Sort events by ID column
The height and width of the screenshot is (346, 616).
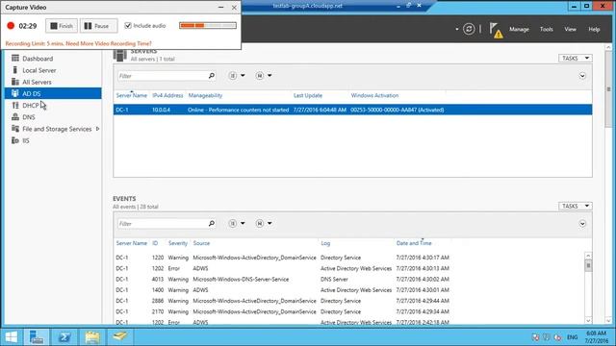pyautogui.click(x=155, y=243)
